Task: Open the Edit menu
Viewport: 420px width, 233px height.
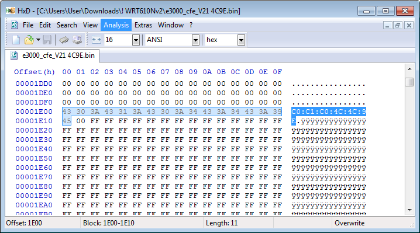Action: click(45, 25)
